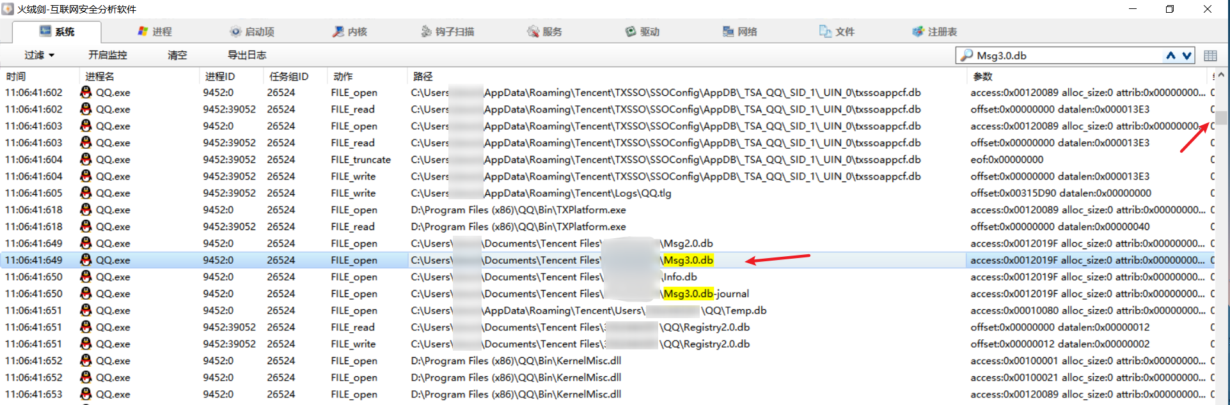Screen dimensions: 1230x405
Task: Click the QQ icon in the Temp.db row
Action: pyautogui.click(x=86, y=310)
